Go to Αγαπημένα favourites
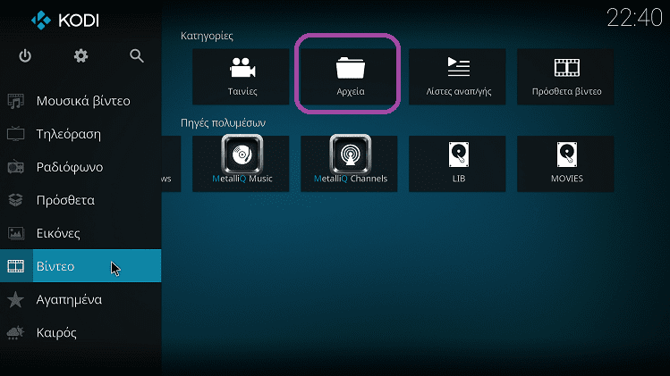Screen dimensions: 670x376 81,299
